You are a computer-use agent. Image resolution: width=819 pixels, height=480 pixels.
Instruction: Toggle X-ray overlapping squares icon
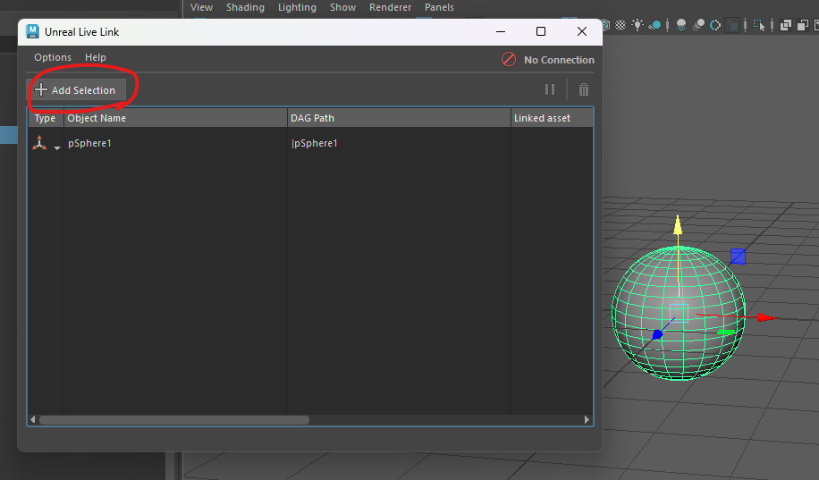coord(786,25)
